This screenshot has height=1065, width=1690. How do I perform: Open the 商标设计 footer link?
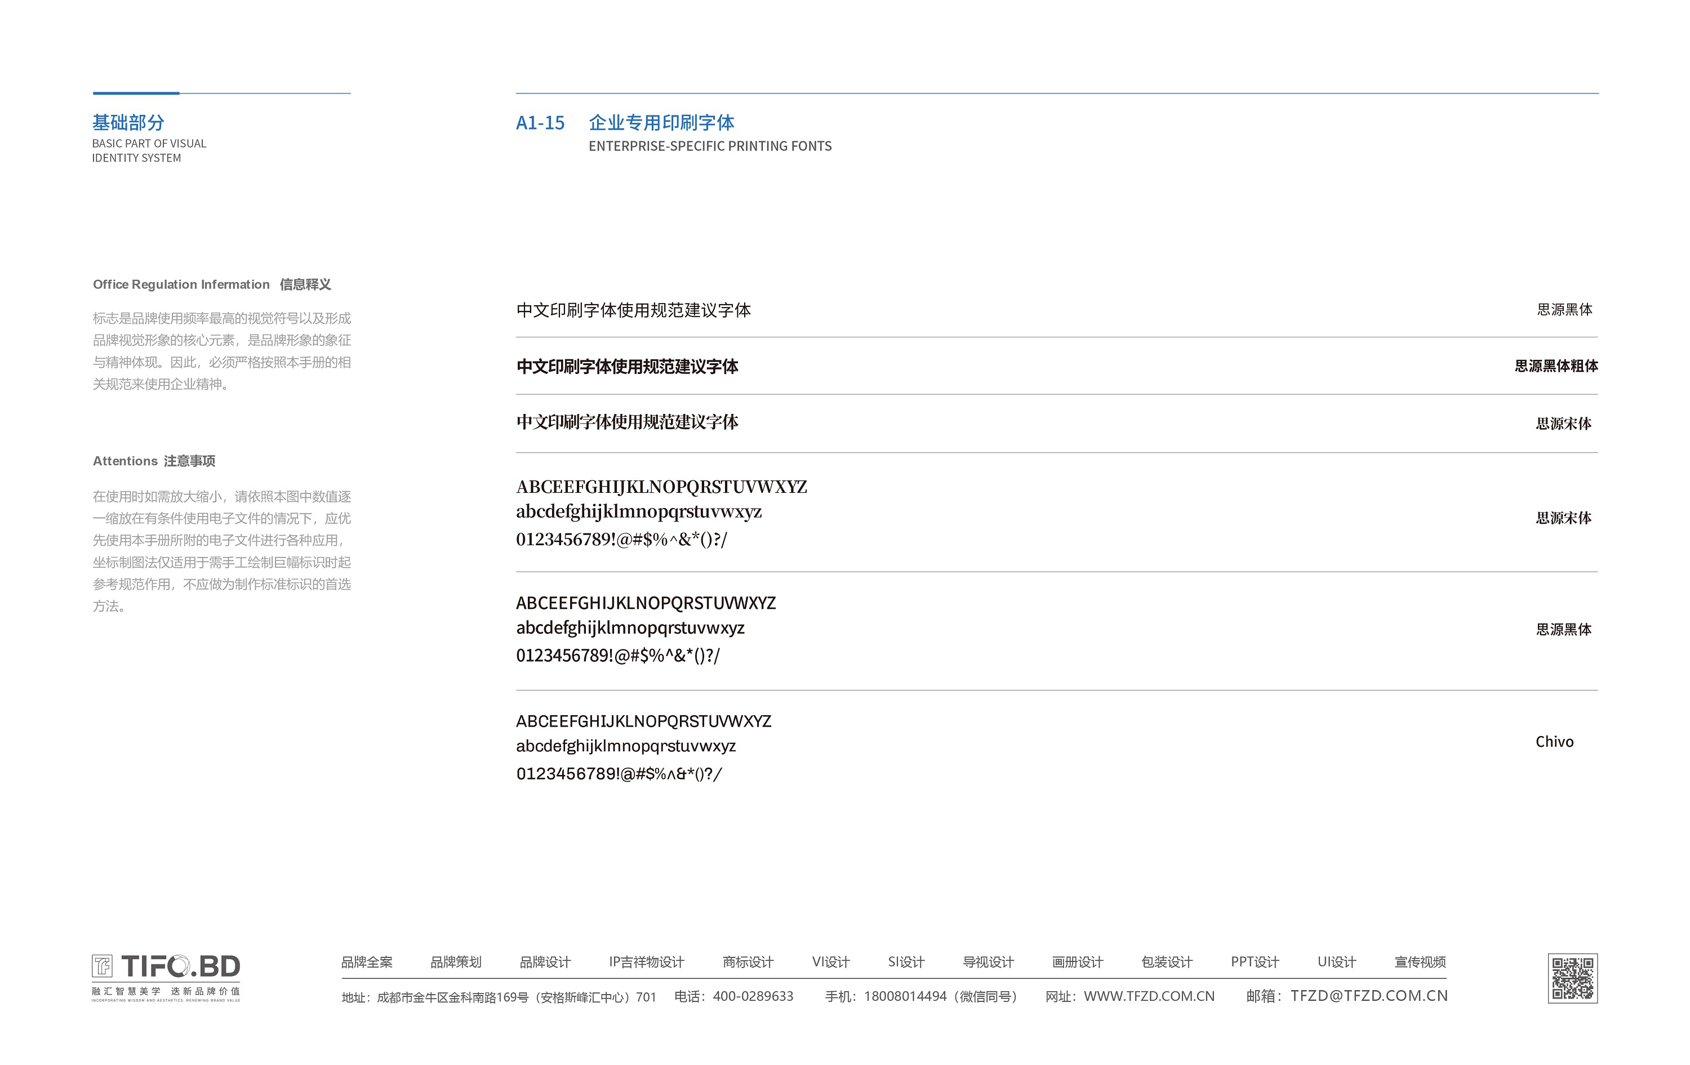(x=748, y=962)
